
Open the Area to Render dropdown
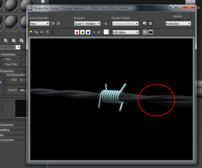pos(39,24)
